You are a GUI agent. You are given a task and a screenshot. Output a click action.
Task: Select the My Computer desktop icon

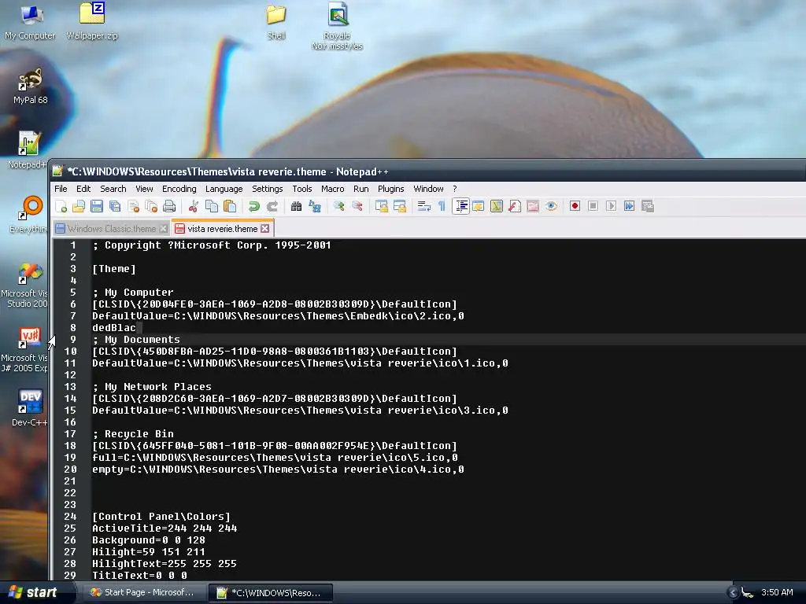tap(30, 22)
